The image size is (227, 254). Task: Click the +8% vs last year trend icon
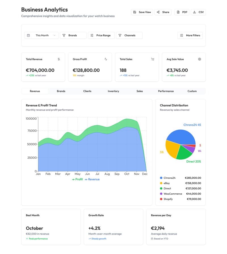tap(168, 75)
